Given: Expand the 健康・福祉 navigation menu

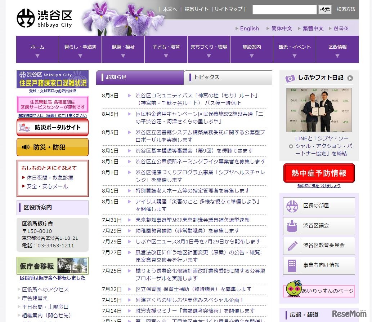Looking at the screenshot, I should click(x=123, y=49).
